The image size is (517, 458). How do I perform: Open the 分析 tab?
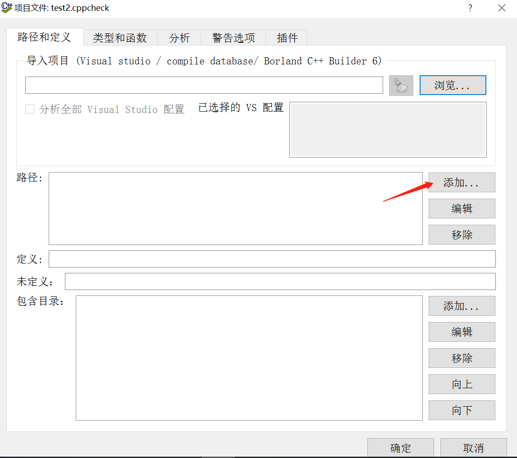tap(179, 38)
